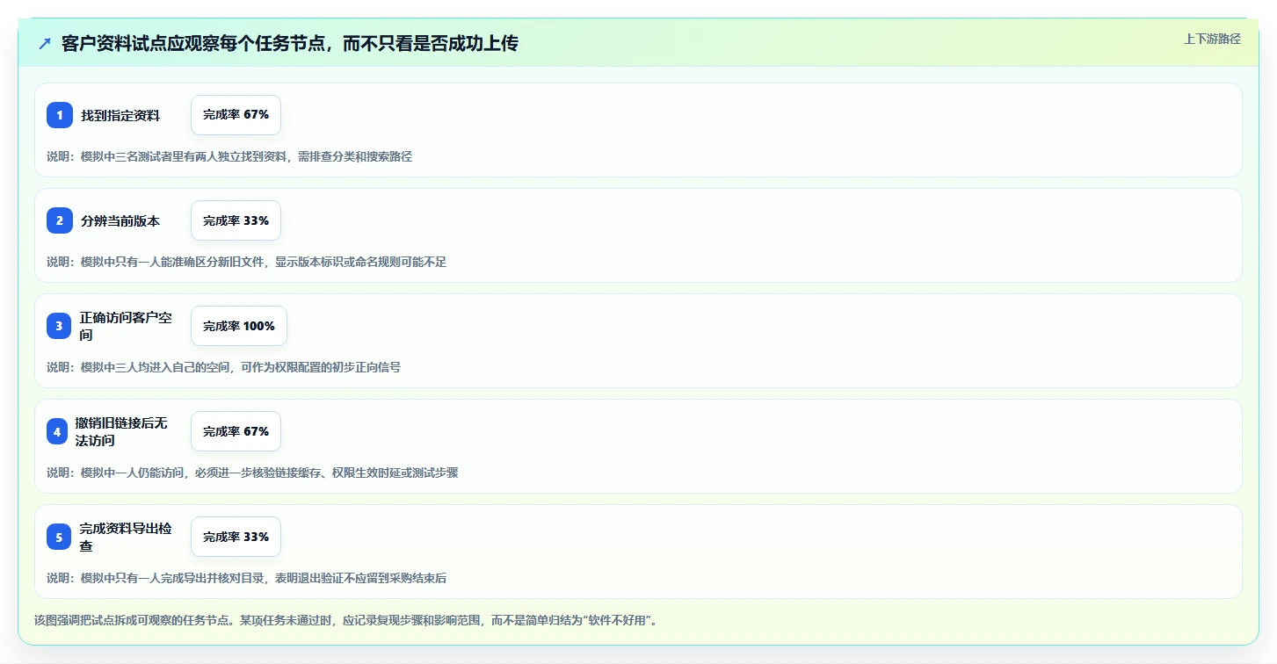Image resolution: width=1277 pixels, height=664 pixels.
Task: Click the arrow icon beside the title
Action: click(x=45, y=44)
